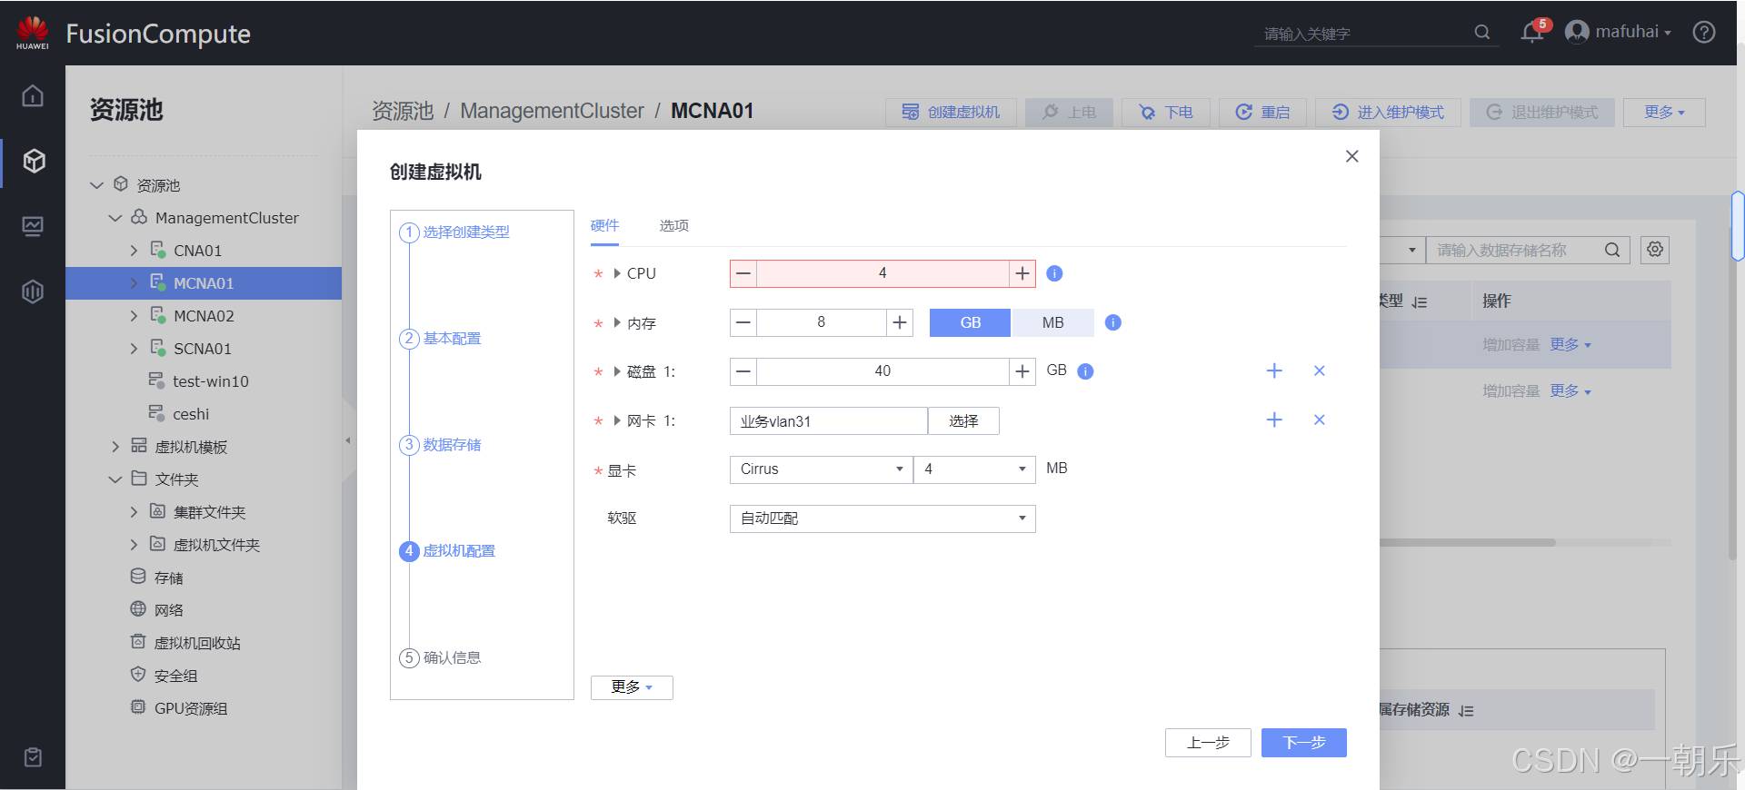Click the 下一步 button

1303,743
